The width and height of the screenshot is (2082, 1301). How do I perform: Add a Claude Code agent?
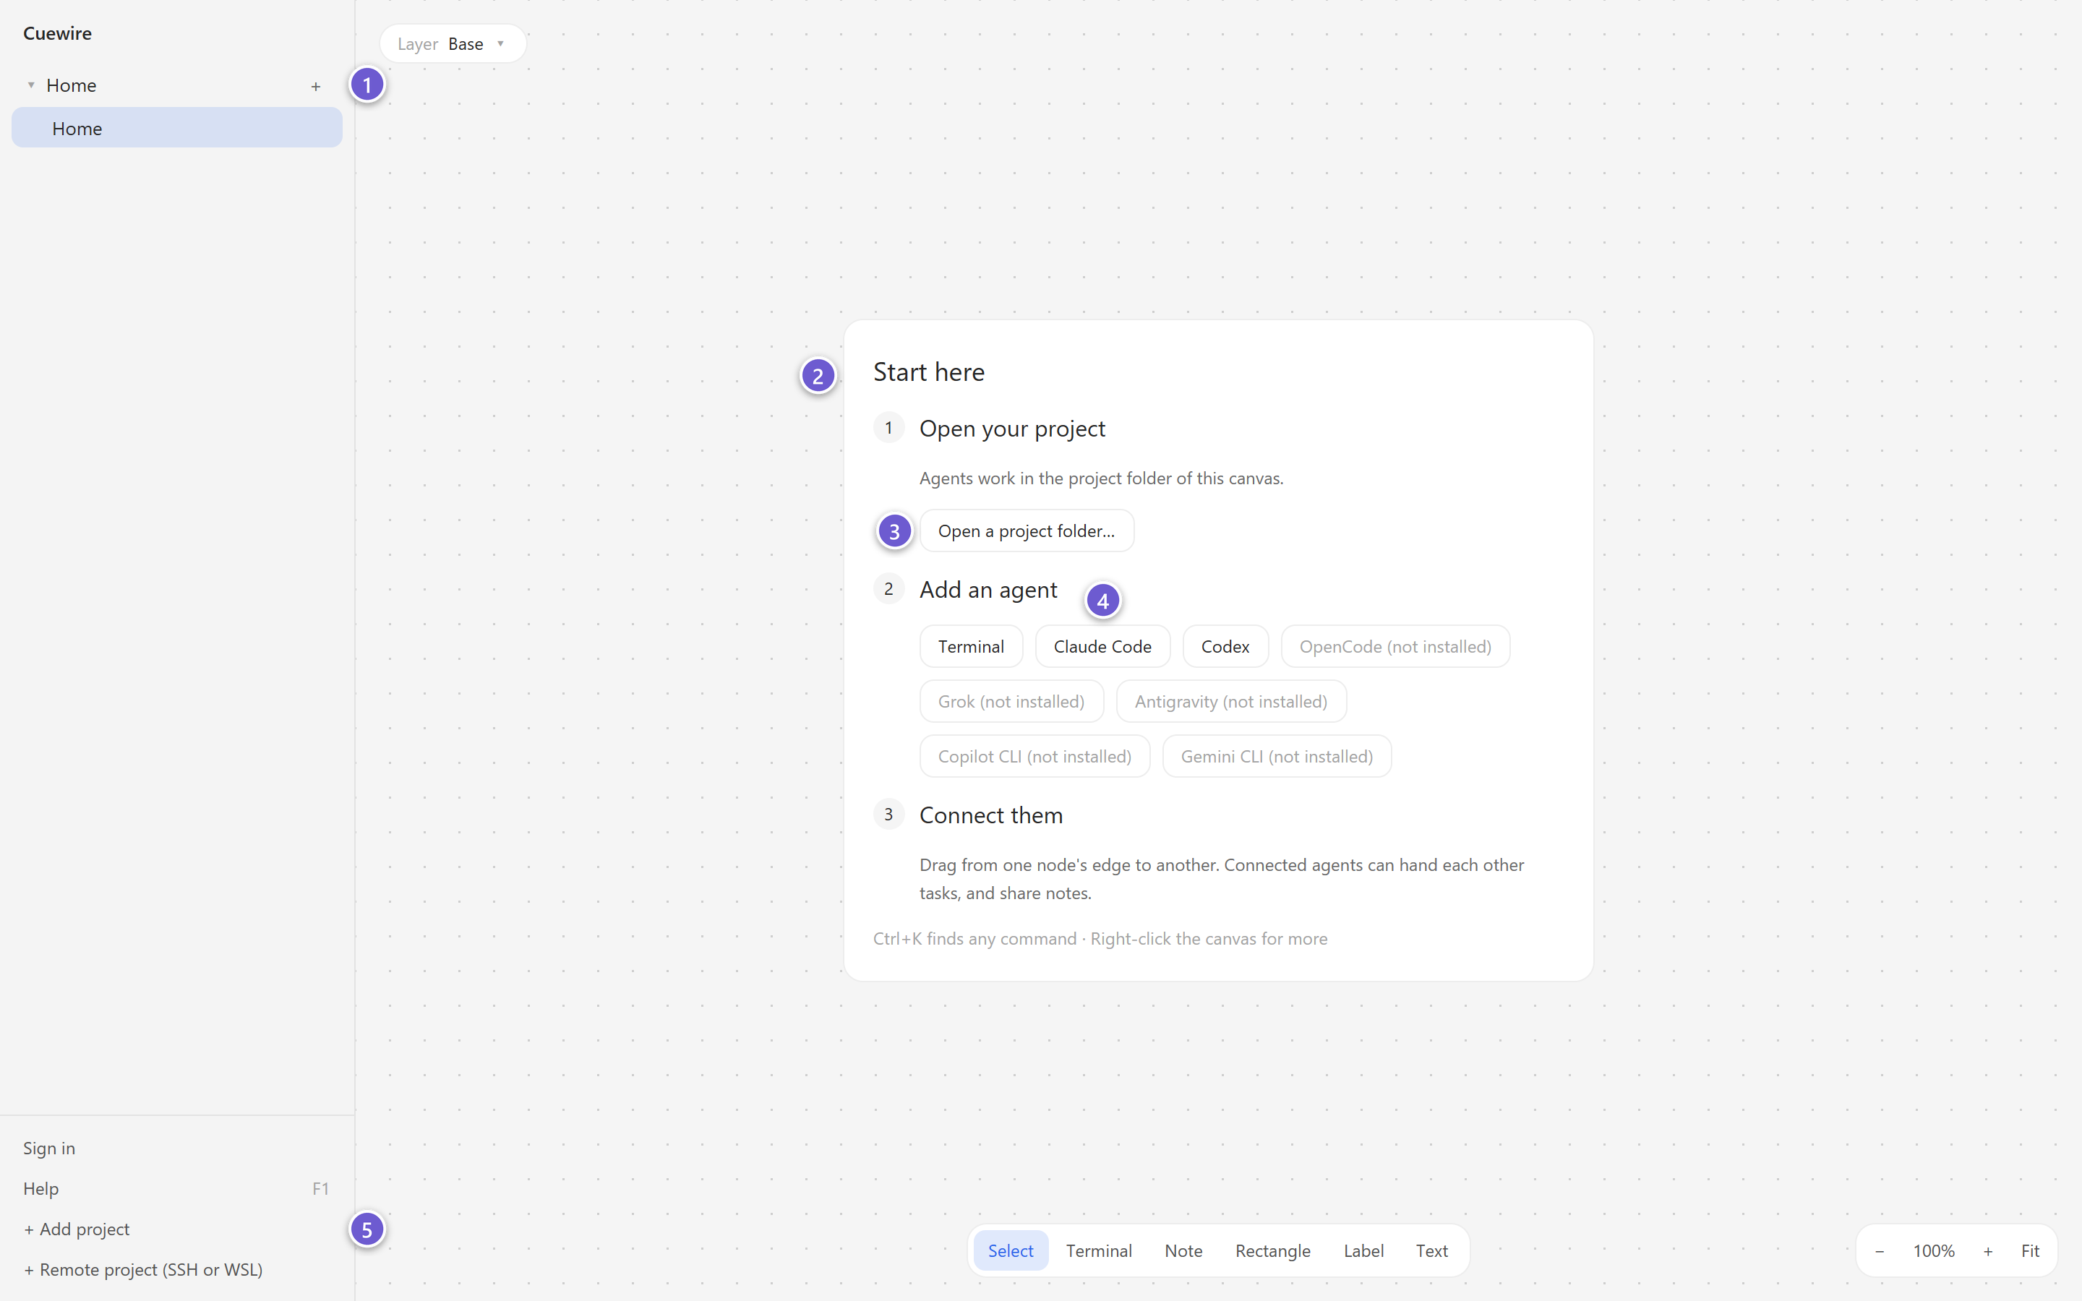[x=1102, y=646]
